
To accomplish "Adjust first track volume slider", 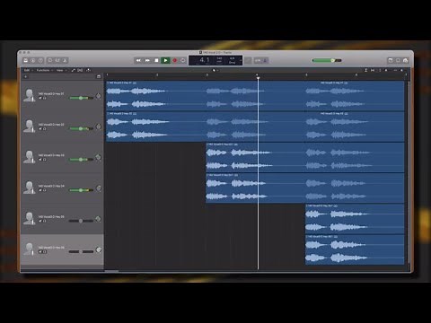I will point(81,98).
